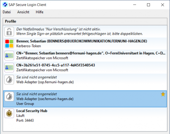This screenshot has width=170, height=134.
Task: Select Web Adapter (sse.fernuni-hagen.de) profile
Action: (x=45, y=99)
